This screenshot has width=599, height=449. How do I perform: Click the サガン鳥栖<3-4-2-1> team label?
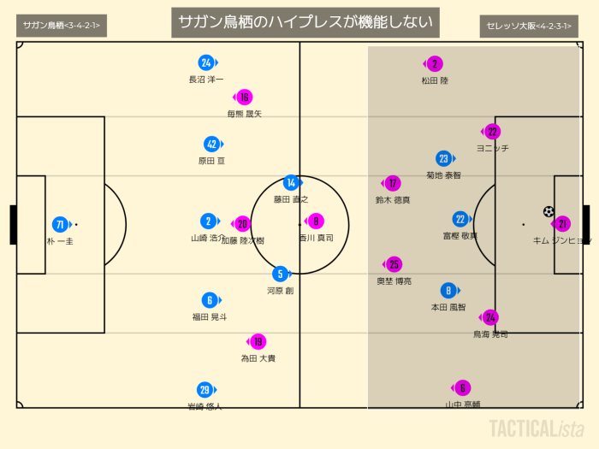(x=61, y=27)
